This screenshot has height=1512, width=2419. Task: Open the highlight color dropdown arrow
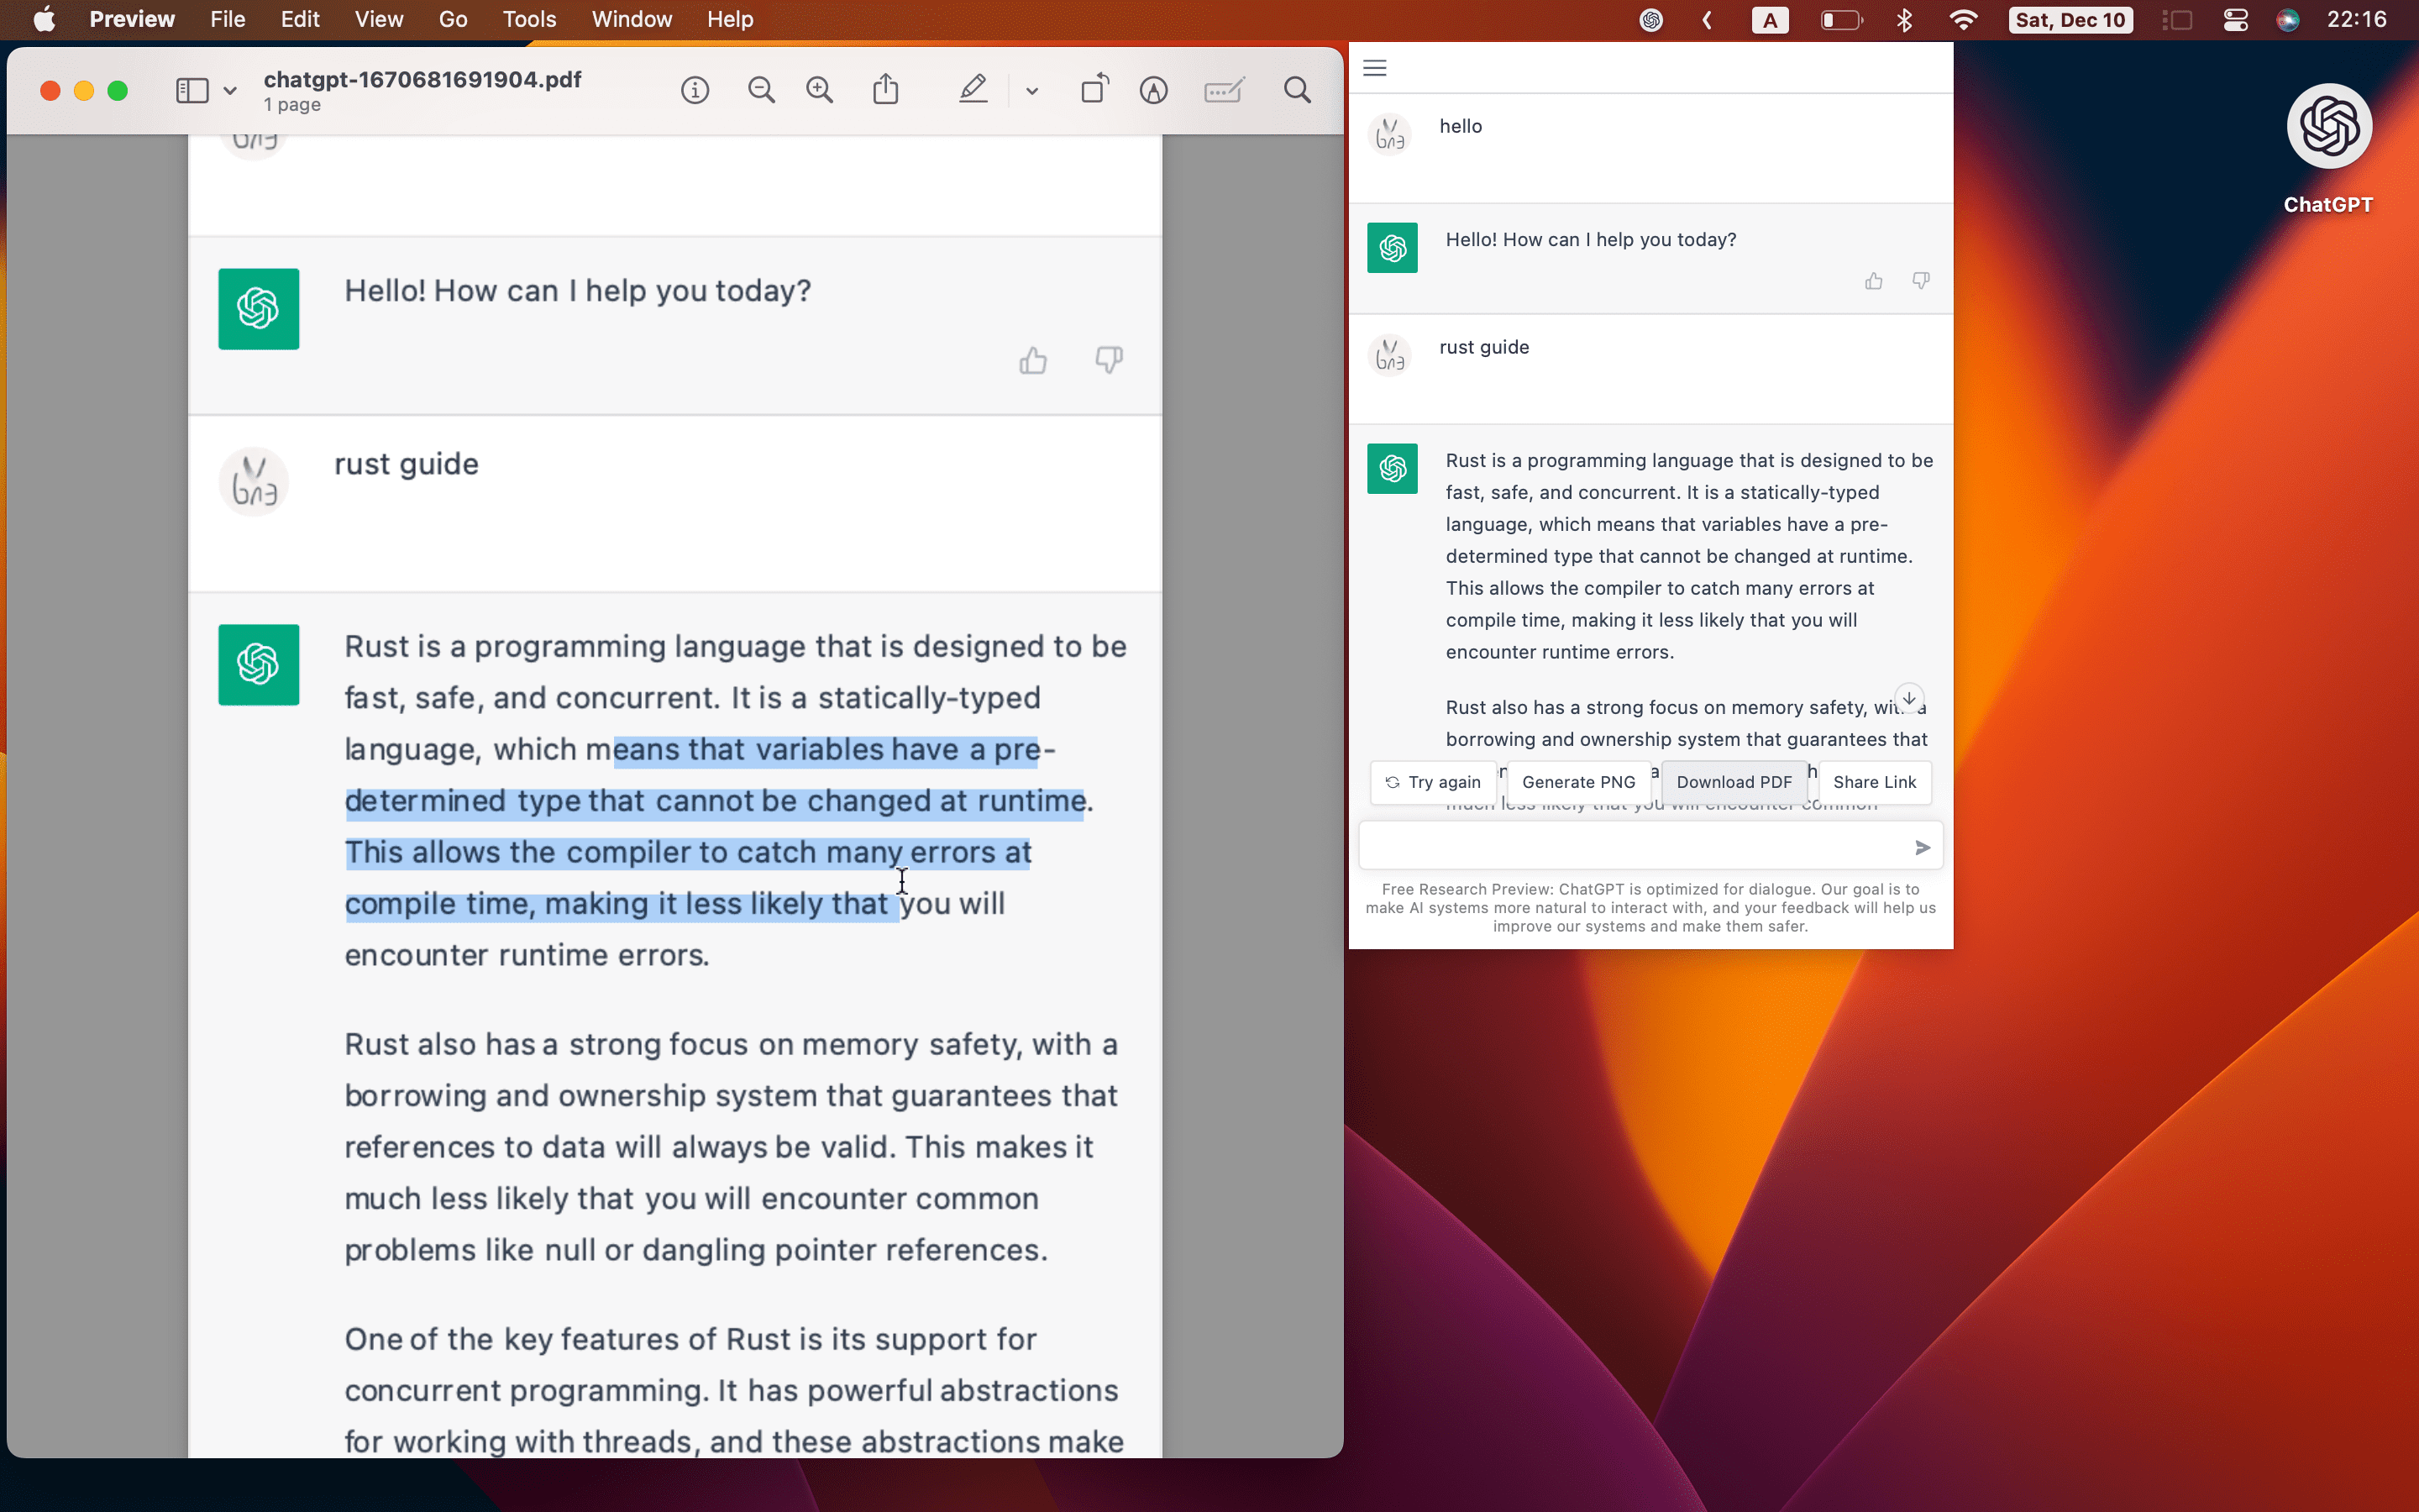coord(1031,91)
